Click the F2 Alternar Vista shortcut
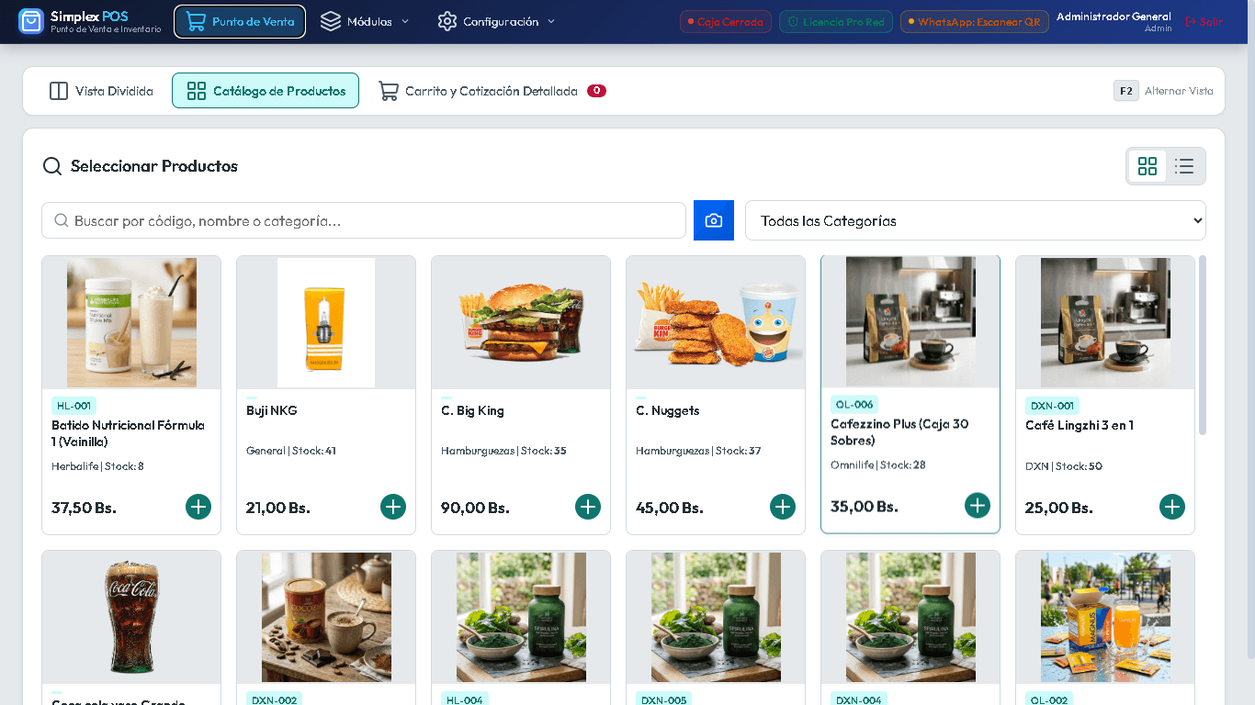The image size is (1255, 705). coord(1163,91)
